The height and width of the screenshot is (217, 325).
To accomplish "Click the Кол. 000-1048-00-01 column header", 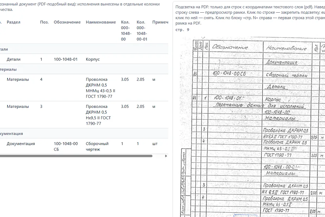I will pos(142,30).
